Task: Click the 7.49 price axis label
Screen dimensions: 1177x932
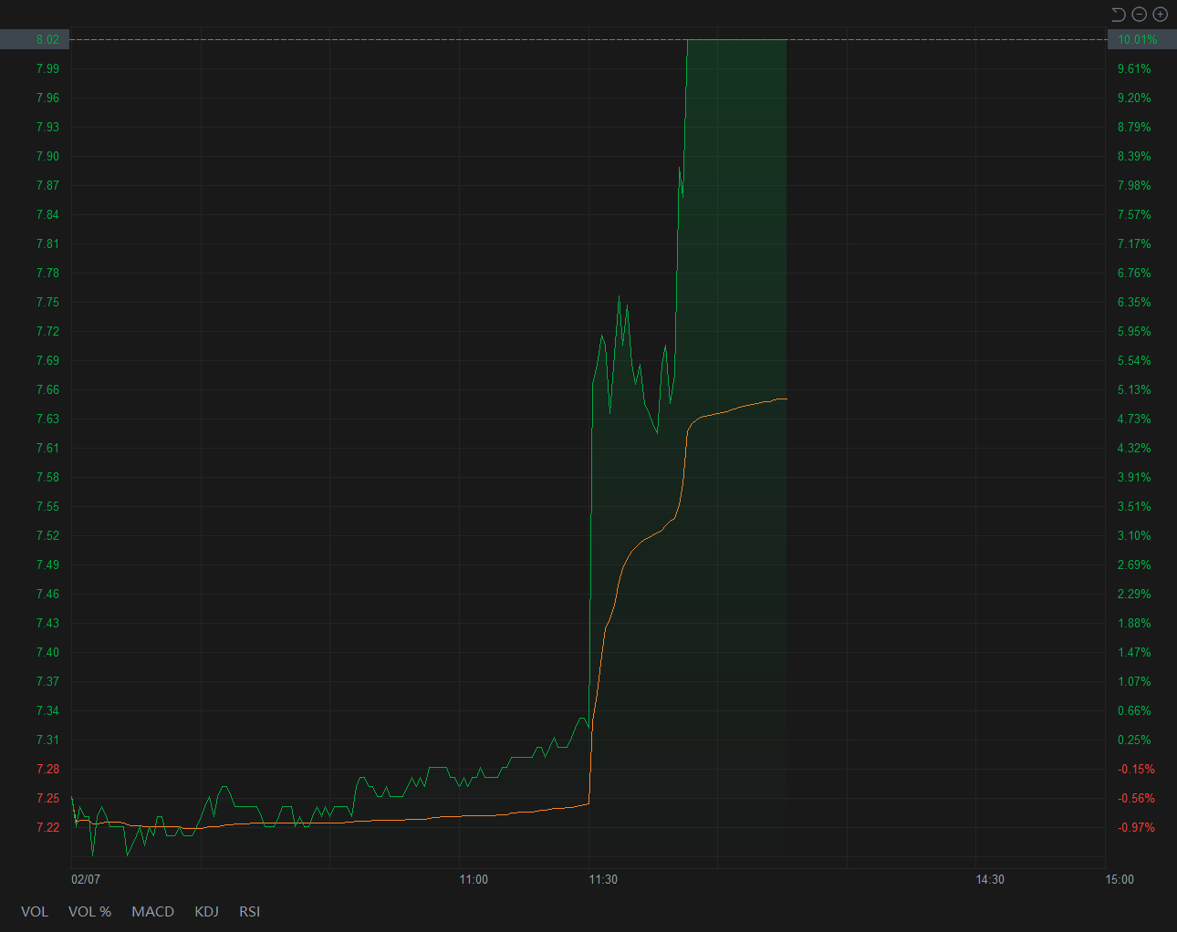Action: pos(47,564)
